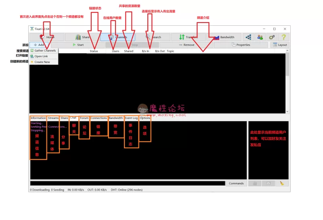This screenshot has height=220, width=323.
Task: Switch to the Chat tab
Action: (x=73, y=118)
